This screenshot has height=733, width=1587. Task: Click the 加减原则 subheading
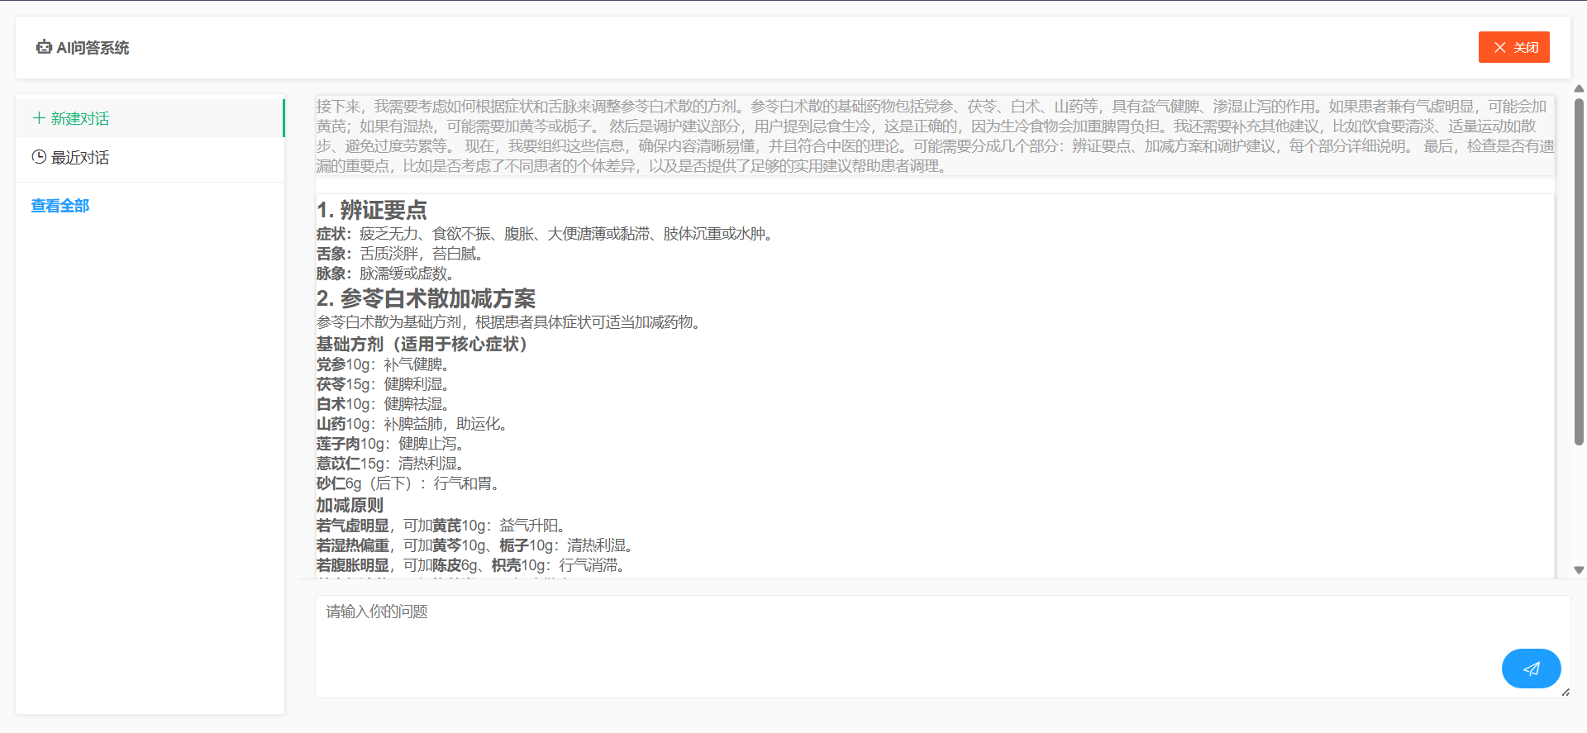click(350, 505)
